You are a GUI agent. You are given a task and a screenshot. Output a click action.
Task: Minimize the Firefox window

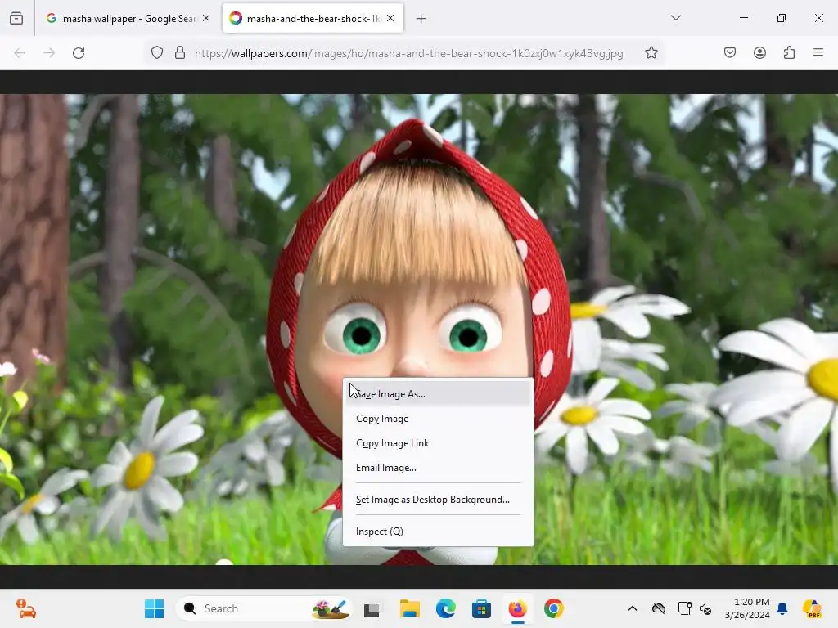point(743,18)
